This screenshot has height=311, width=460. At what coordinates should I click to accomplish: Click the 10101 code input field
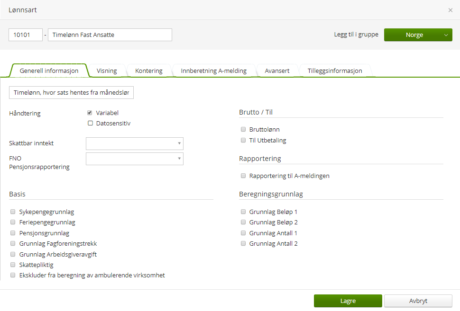[x=26, y=35]
